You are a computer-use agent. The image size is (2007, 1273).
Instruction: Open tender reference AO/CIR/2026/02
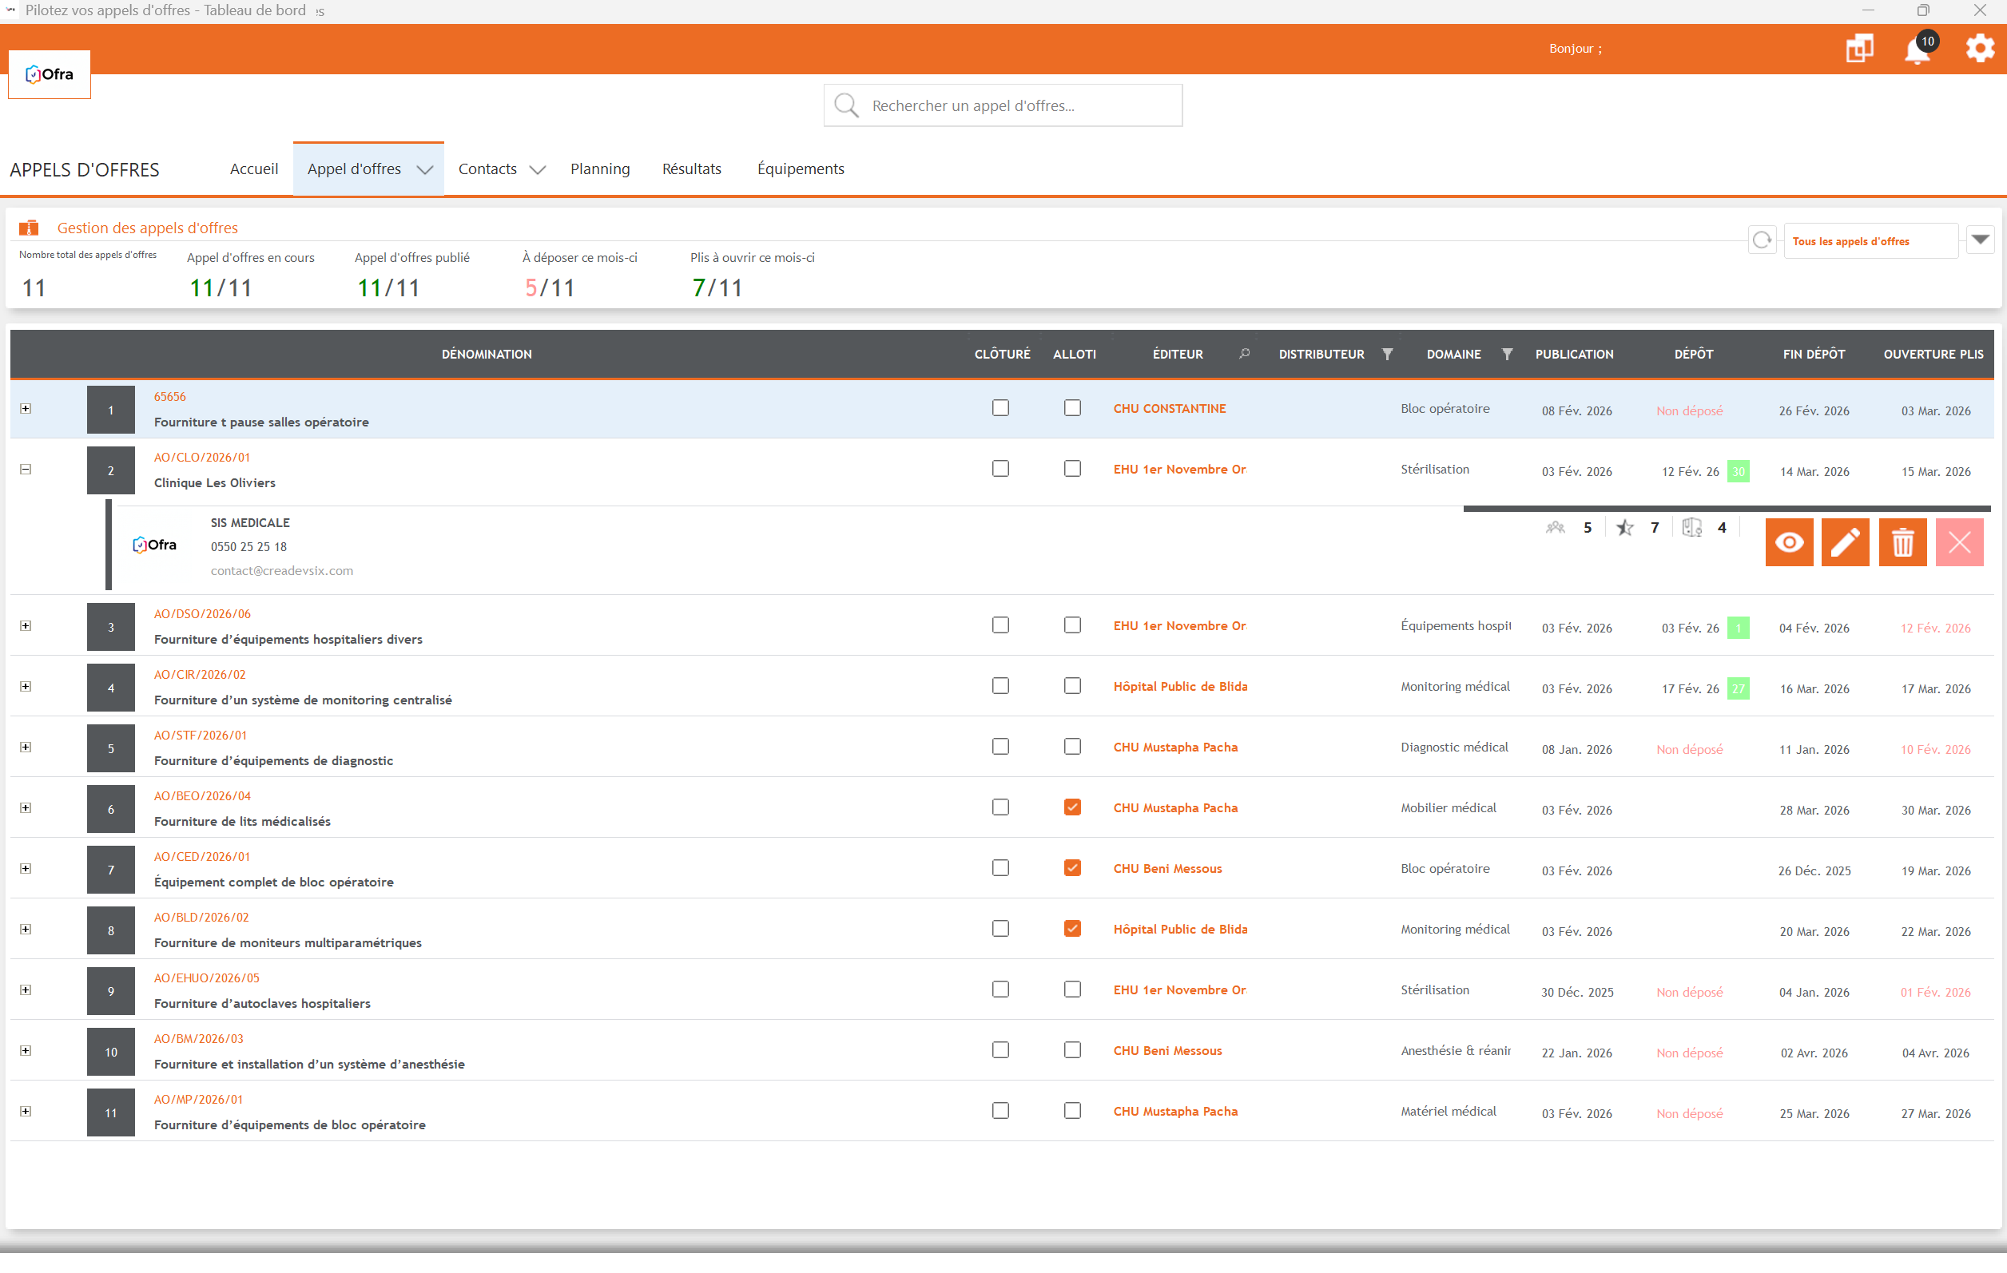[x=199, y=675]
